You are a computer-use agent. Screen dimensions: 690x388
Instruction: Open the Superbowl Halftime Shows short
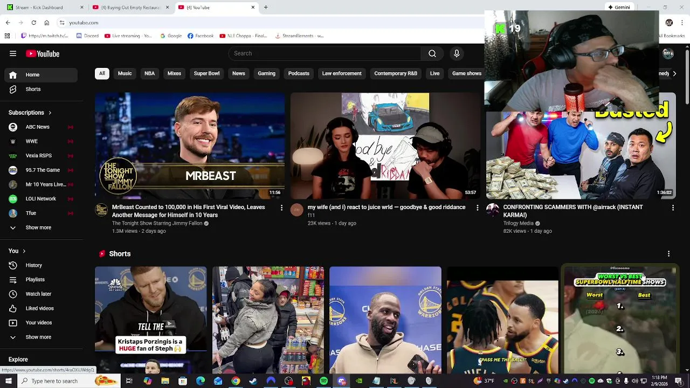point(620,320)
